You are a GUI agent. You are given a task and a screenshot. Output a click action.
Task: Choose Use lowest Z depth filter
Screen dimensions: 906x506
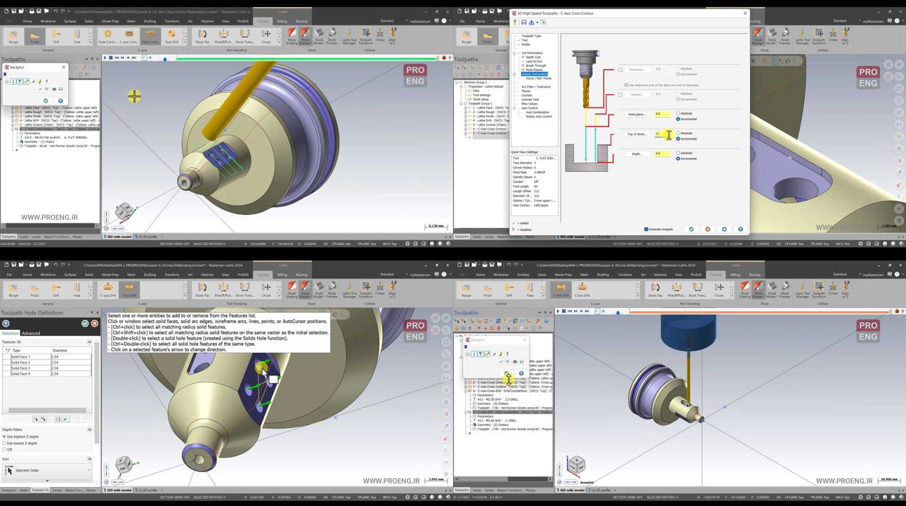[x=5, y=443]
